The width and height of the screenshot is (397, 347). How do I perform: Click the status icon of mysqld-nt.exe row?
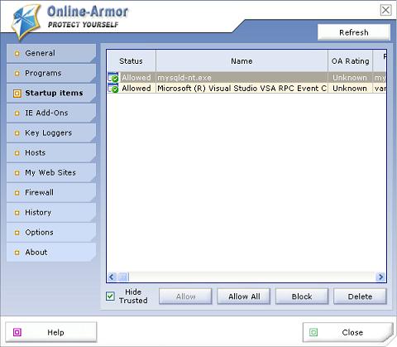click(x=113, y=78)
